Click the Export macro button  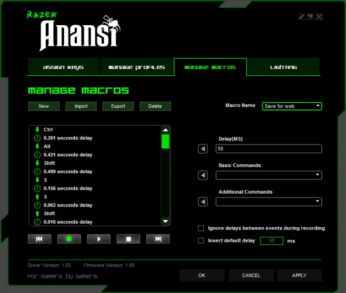point(118,106)
